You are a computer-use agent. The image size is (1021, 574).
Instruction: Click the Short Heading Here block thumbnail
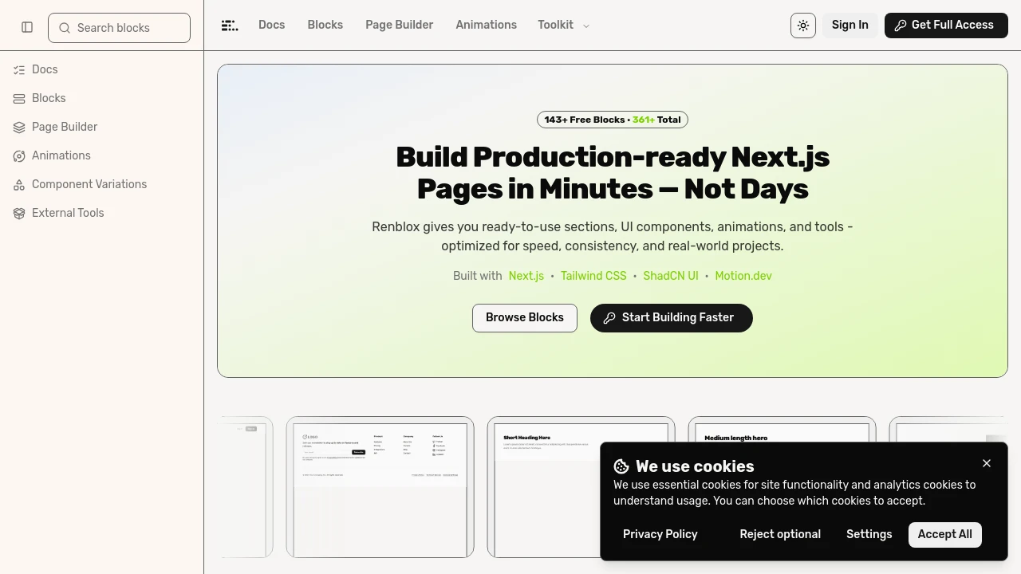click(581, 487)
